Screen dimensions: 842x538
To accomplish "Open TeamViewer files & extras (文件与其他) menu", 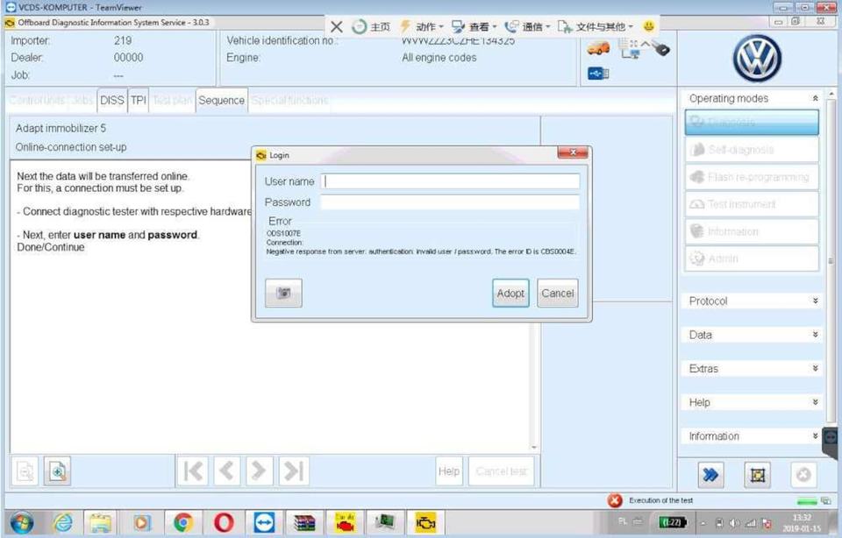I will tap(596, 26).
